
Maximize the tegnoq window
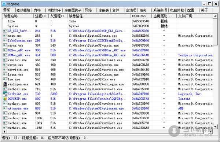tap(210, 4)
